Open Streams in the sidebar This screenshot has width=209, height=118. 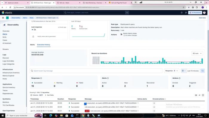click(x=6, y=49)
